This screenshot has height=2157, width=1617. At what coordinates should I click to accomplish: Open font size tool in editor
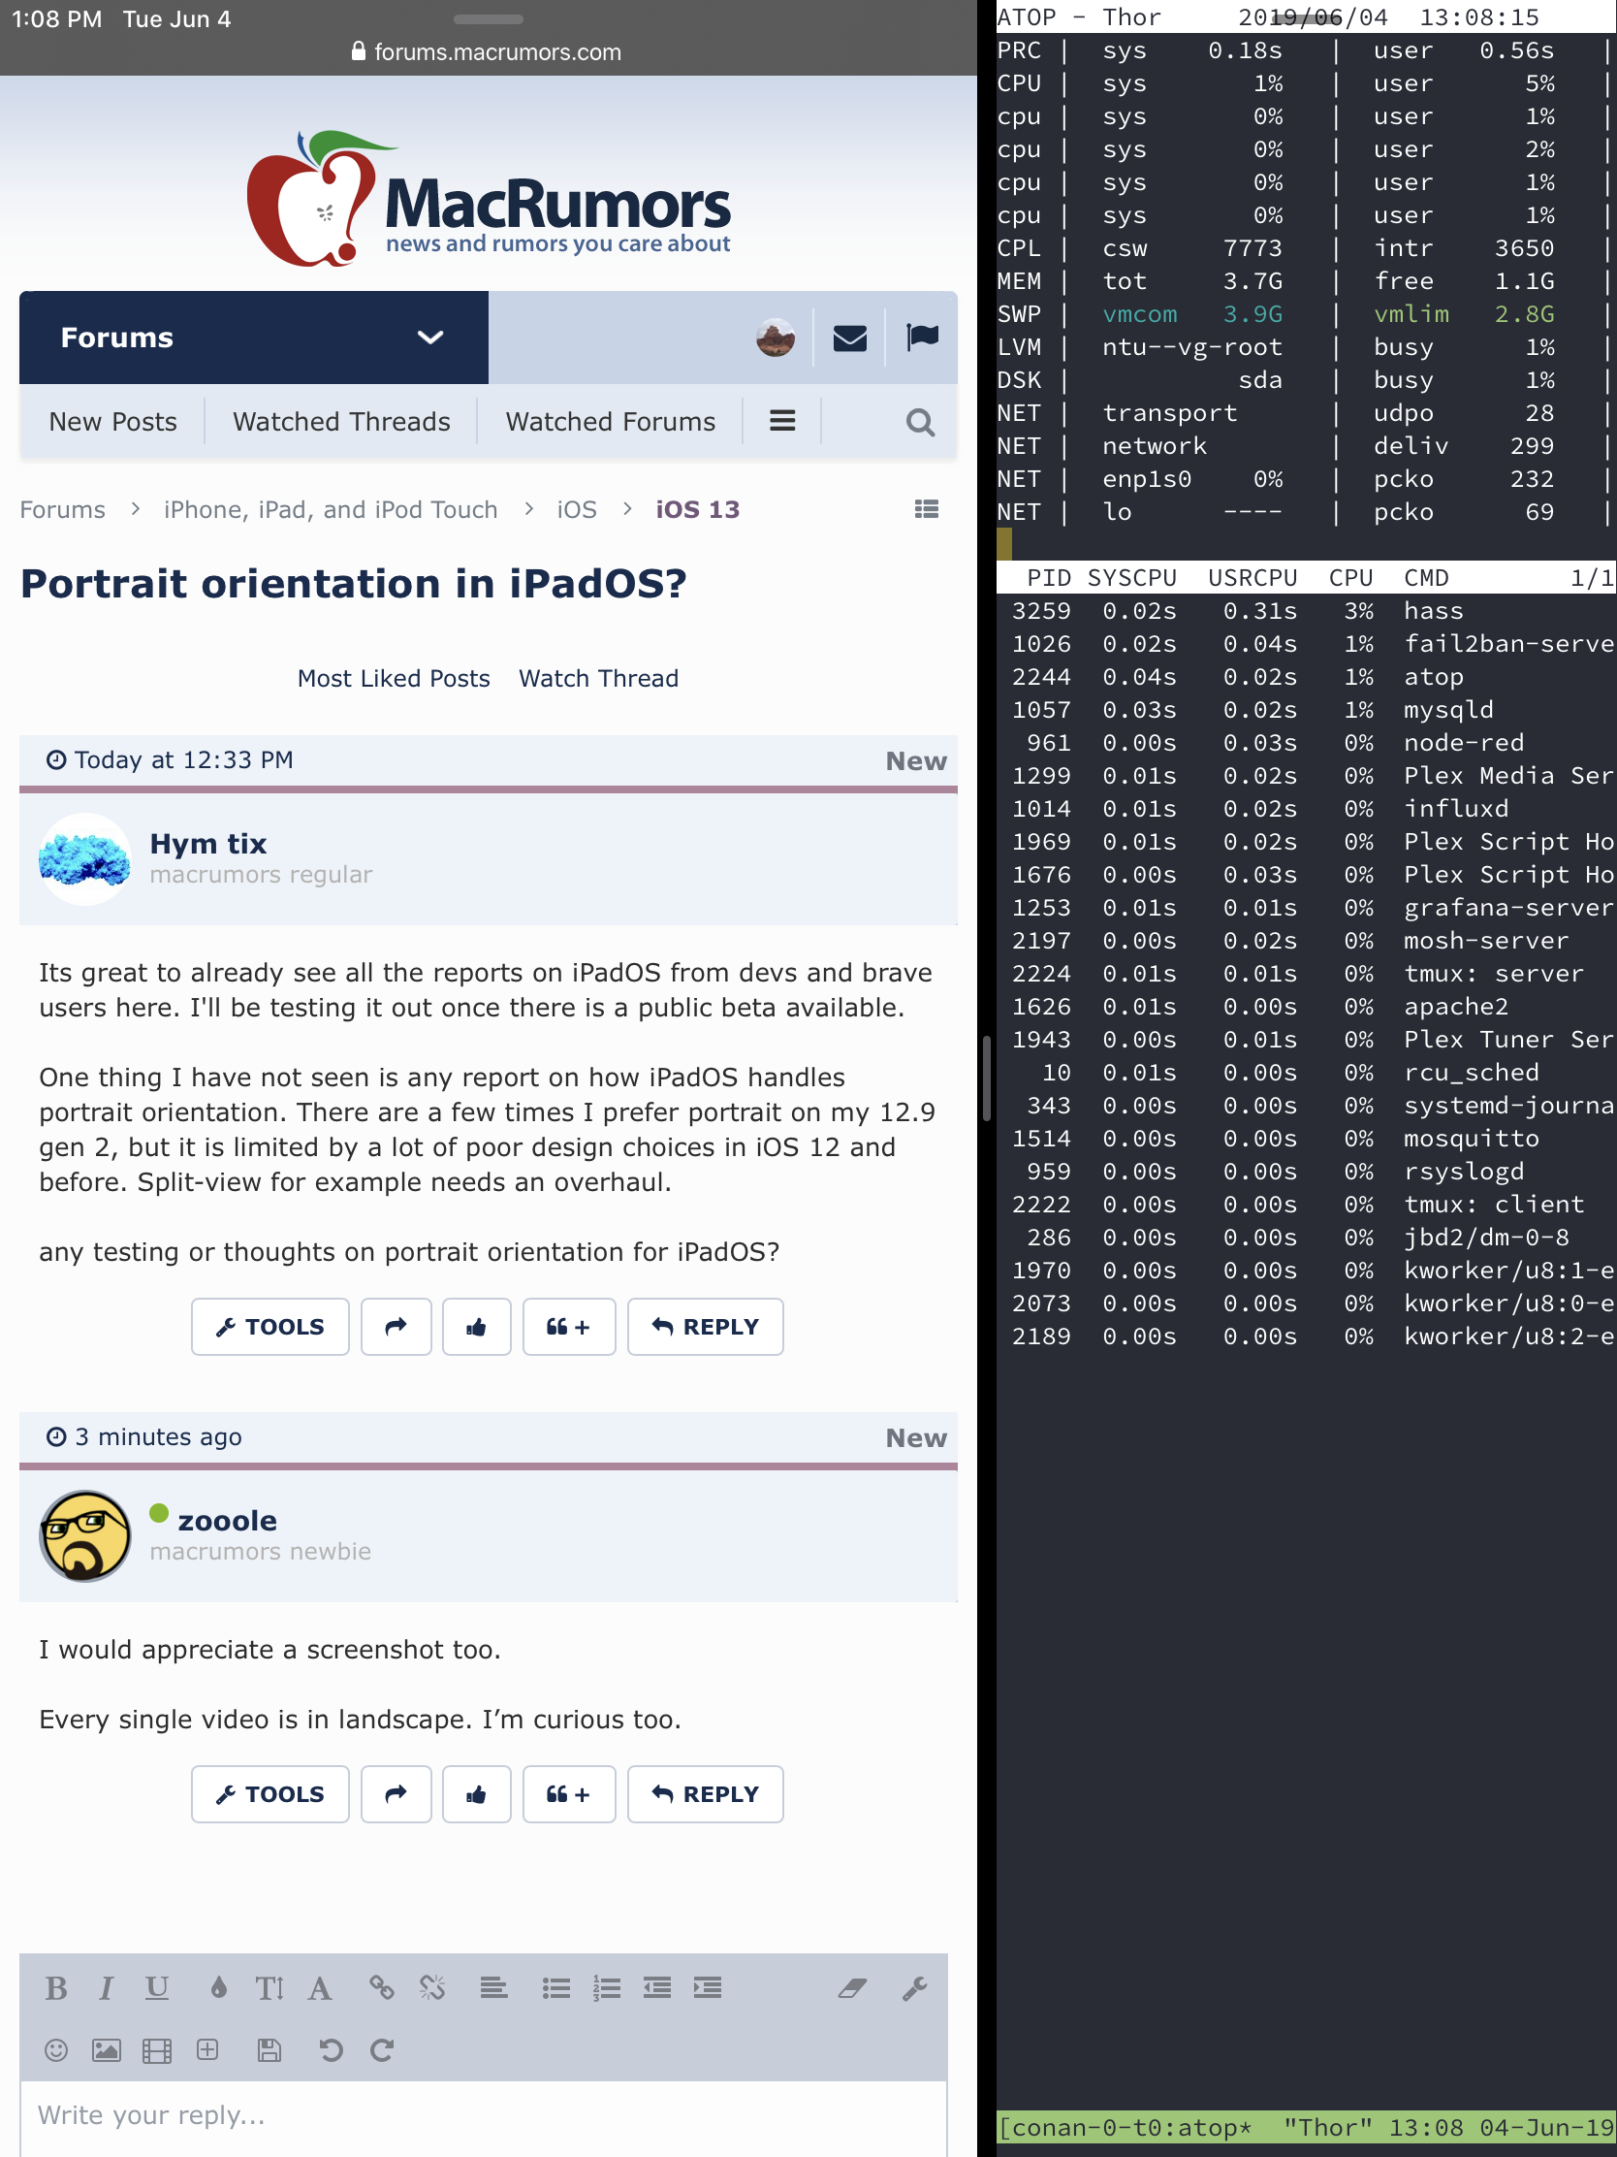click(x=269, y=1988)
